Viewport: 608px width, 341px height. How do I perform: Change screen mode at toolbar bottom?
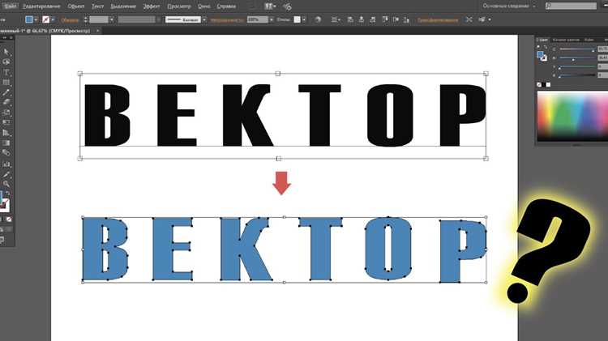pyautogui.click(x=2, y=241)
